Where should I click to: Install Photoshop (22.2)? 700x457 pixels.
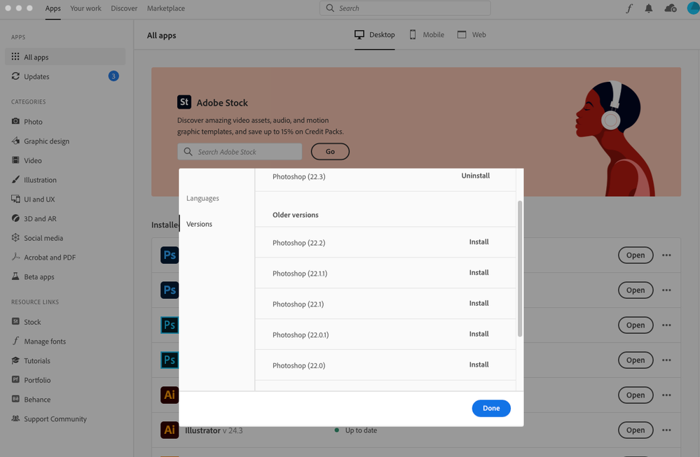479,242
